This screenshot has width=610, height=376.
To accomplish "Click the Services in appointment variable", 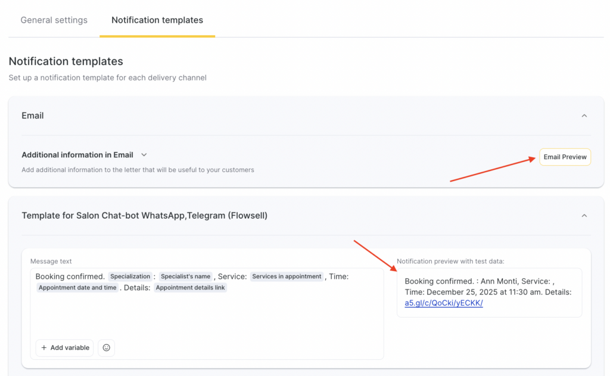I will [x=286, y=276].
